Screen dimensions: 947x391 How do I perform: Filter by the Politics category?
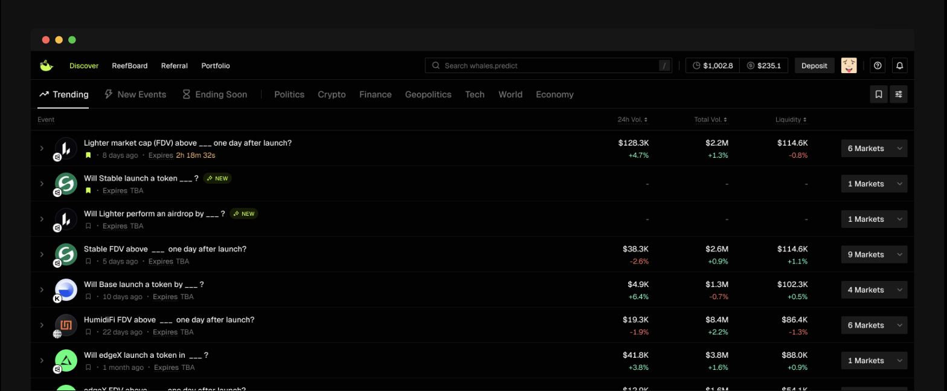[289, 94]
